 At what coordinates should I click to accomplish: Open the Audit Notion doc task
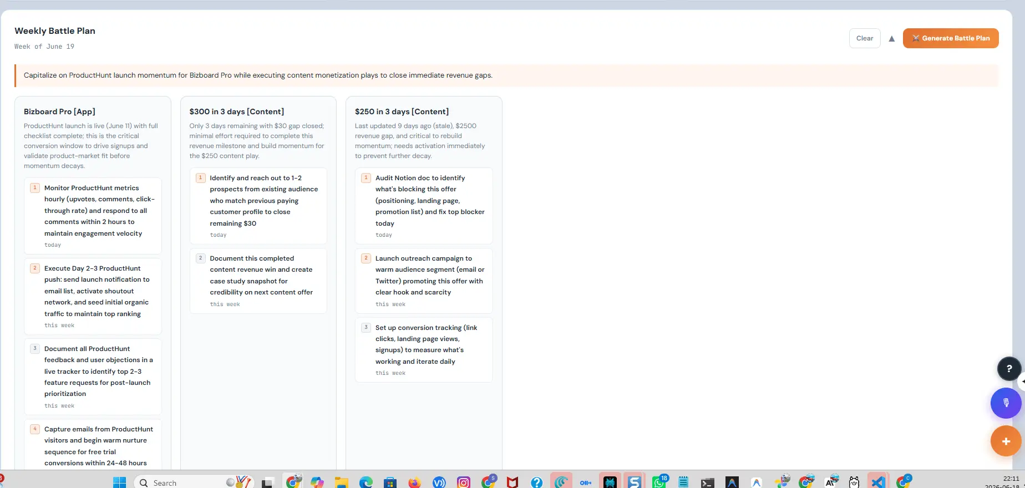point(424,206)
